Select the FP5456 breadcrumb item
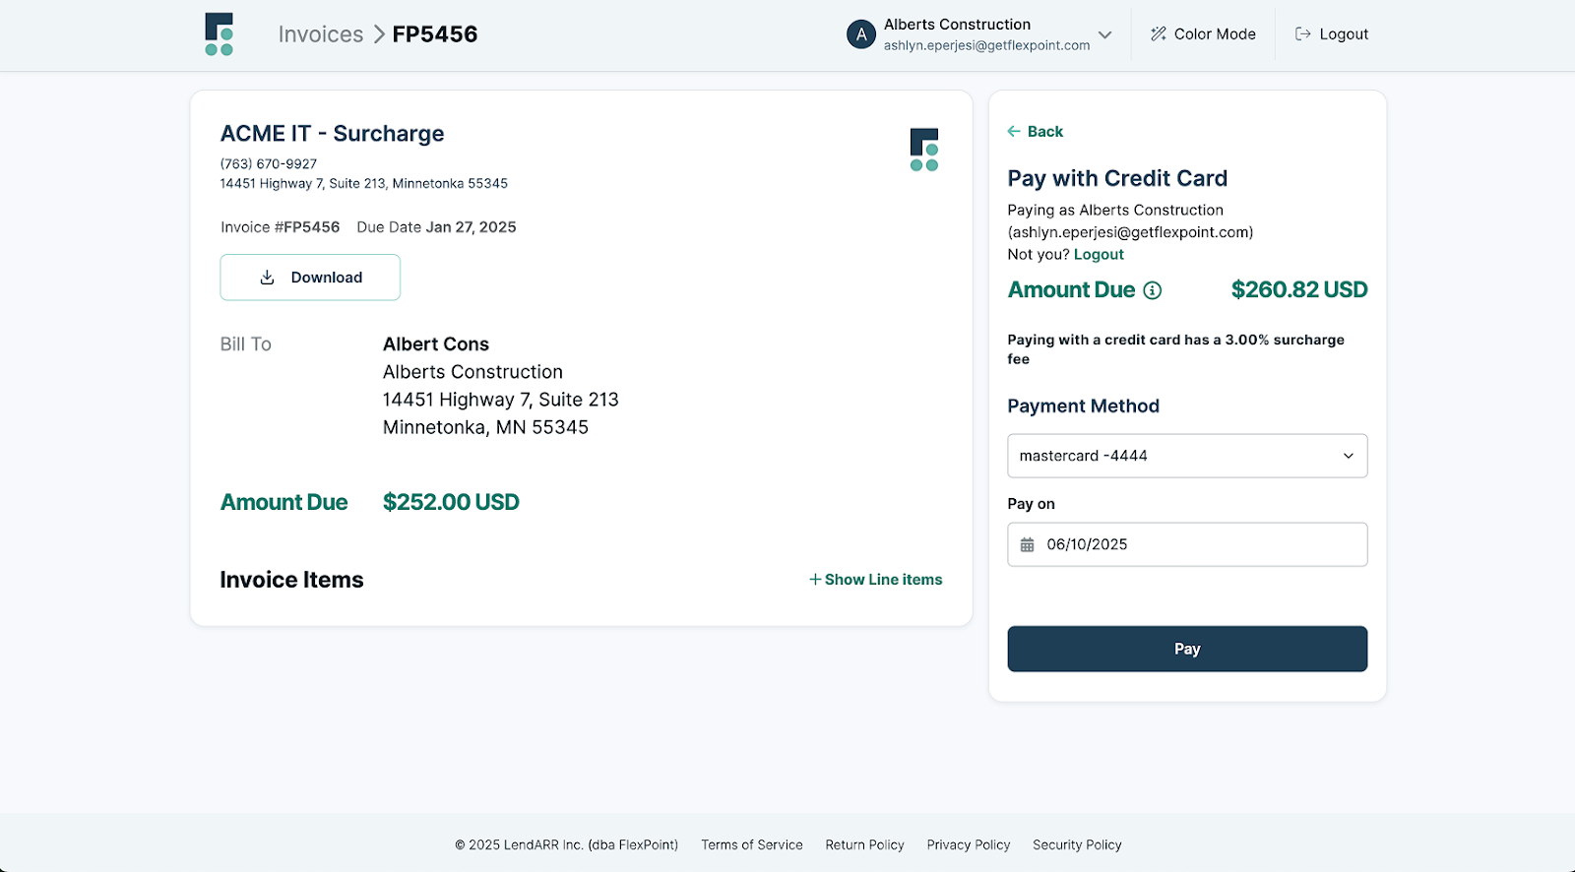 pos(434,33)
